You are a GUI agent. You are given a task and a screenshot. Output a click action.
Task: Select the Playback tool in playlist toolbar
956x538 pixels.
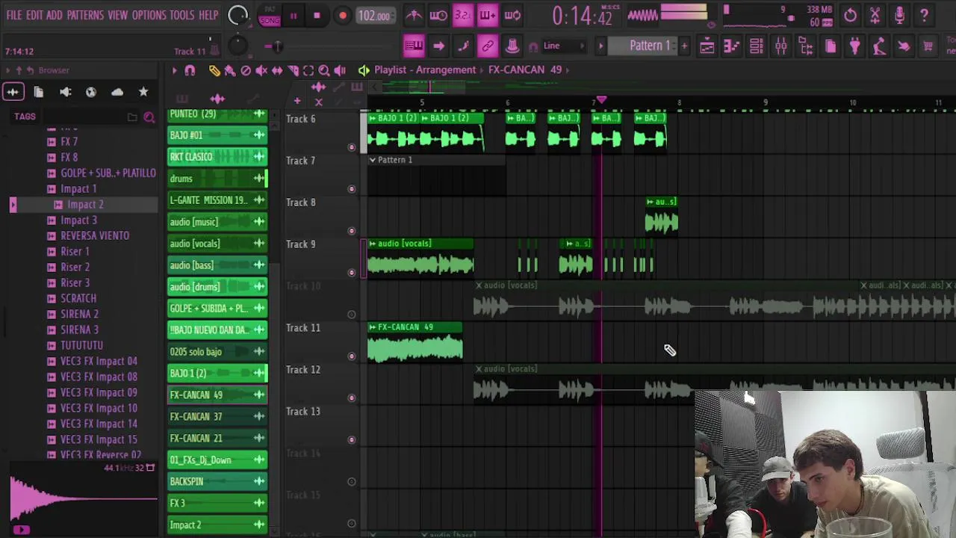point(340,70)
